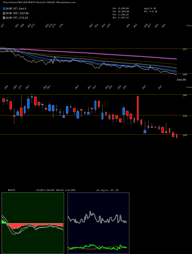The width and height of the screenshot is (192, 254).
Task: Click the bright green line in ADX chart
Action: click(97, 247)
